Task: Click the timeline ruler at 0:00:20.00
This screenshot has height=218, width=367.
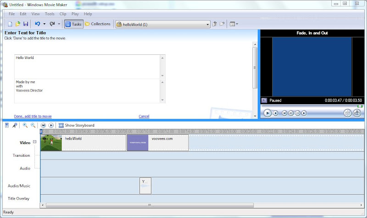Action: [x=249, y=132]
